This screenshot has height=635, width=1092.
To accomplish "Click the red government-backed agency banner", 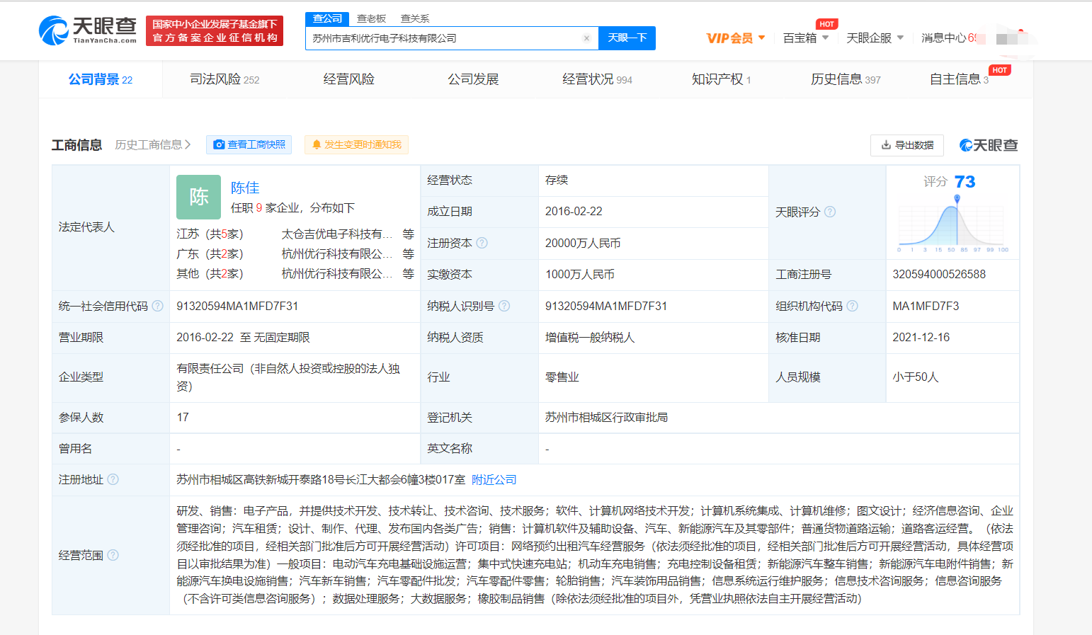I will click(x=215, y=31).
